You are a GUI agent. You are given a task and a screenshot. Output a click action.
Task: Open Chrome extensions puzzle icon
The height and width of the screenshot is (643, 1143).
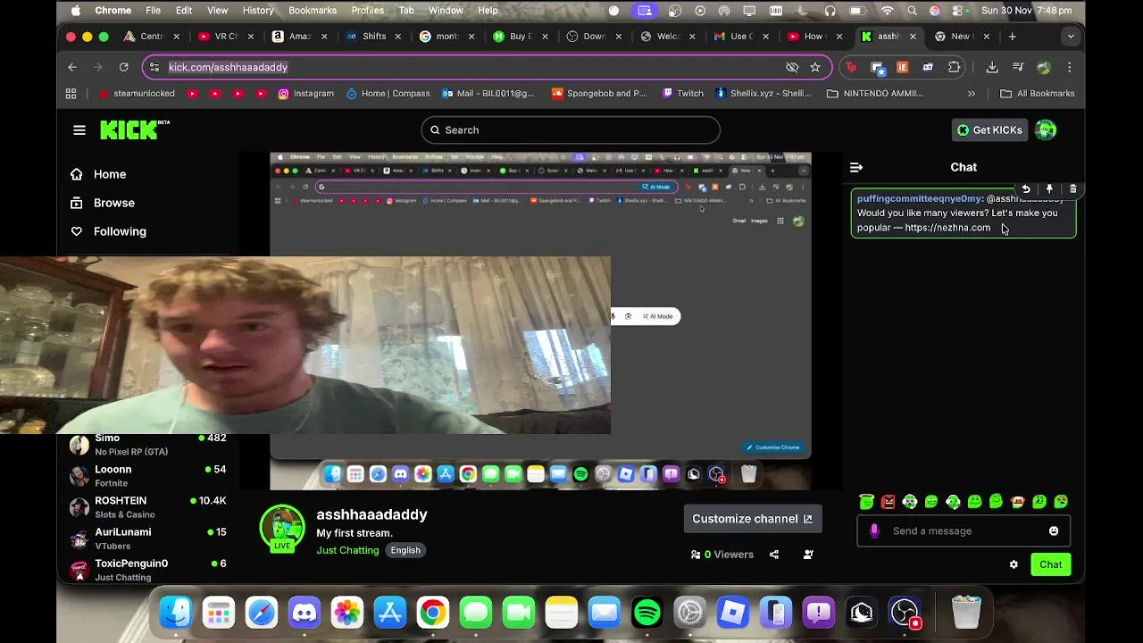point(955,67)
